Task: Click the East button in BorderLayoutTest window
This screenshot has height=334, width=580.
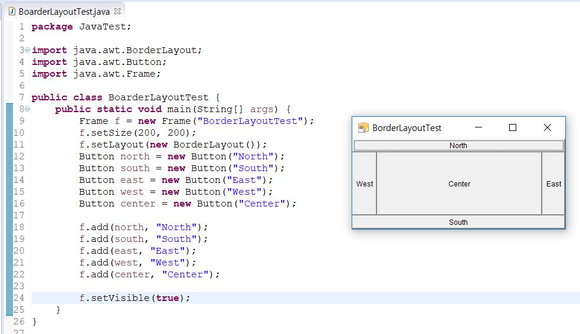Action: (553, 184)
